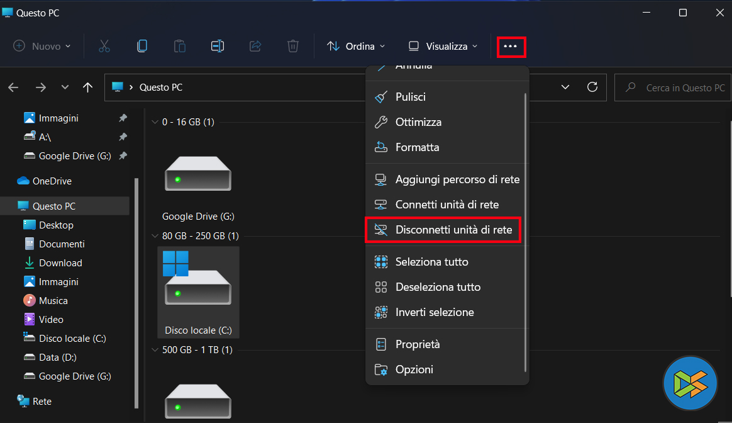Click the Rename icon in toolbar
Viewport: 732px width, 423px height.
coord(218,46)
